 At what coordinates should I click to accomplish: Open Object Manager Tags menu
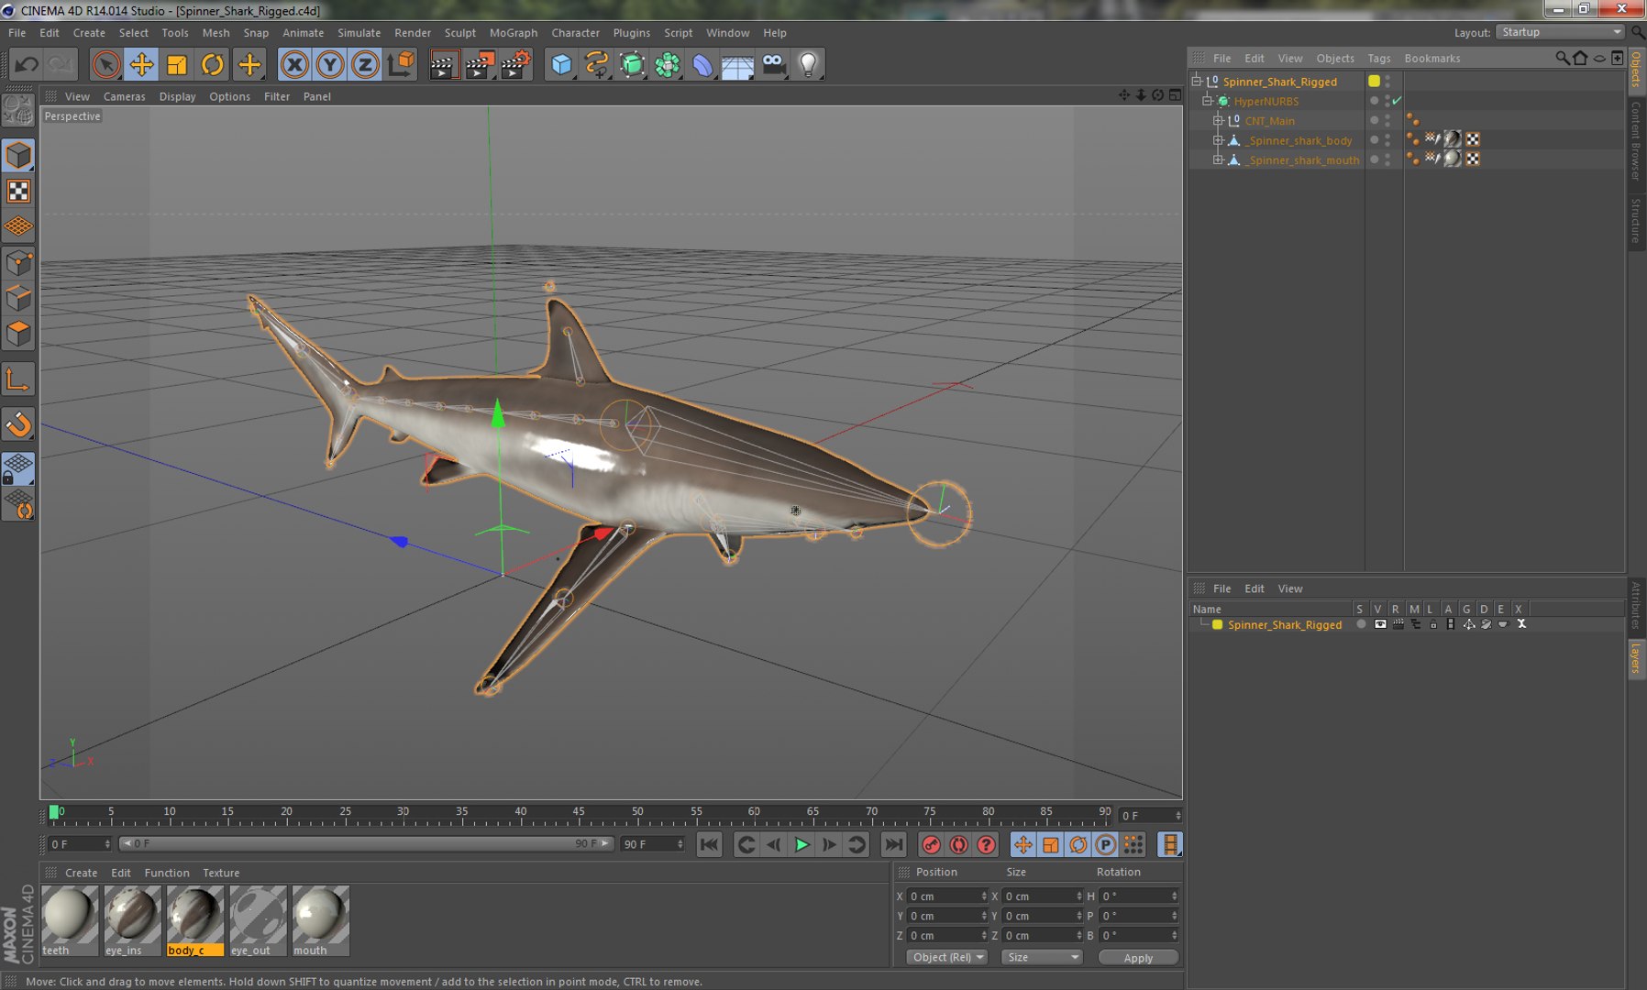click(x=1378, y=58)
